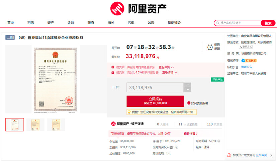The height and width of the screenshot is (163, 277).
Task: Click the 设置提醒 text label
Action: [x=217, y=47]
